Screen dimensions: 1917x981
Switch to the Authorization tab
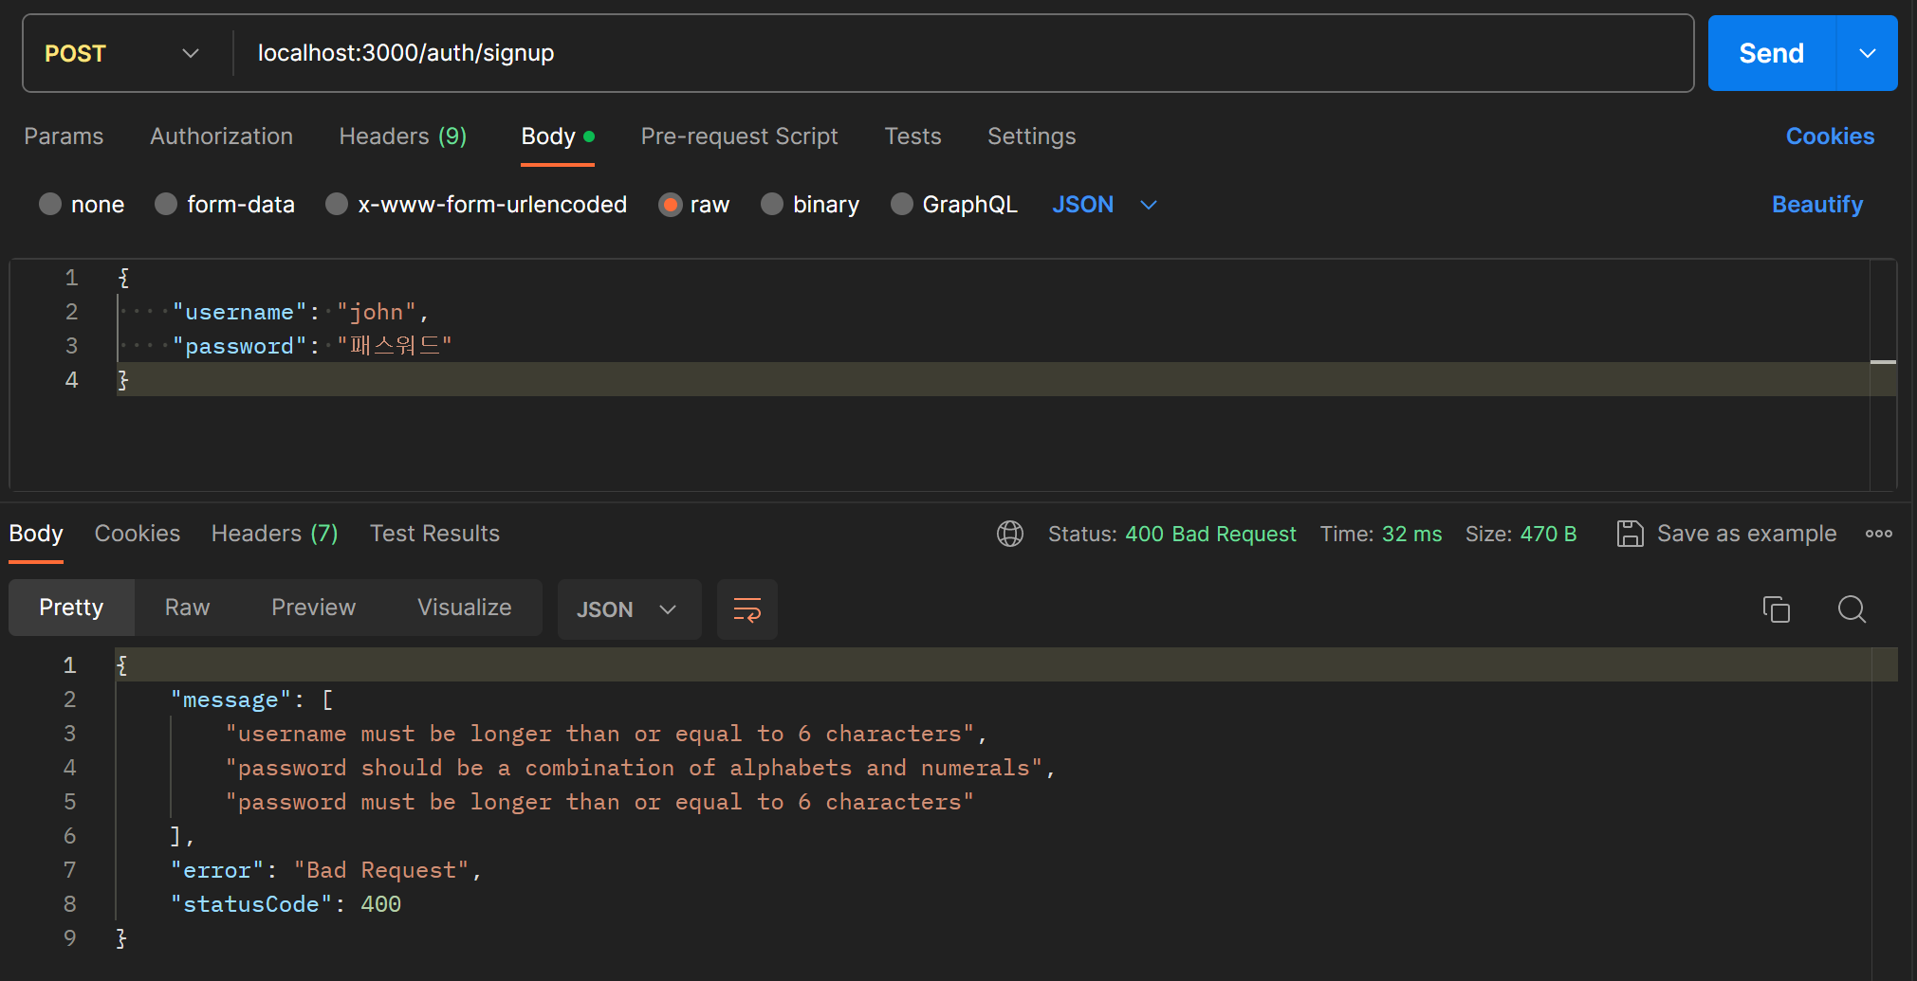click(221, 136)
